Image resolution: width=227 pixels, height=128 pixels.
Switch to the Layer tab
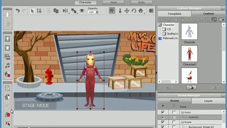[209, 101]
